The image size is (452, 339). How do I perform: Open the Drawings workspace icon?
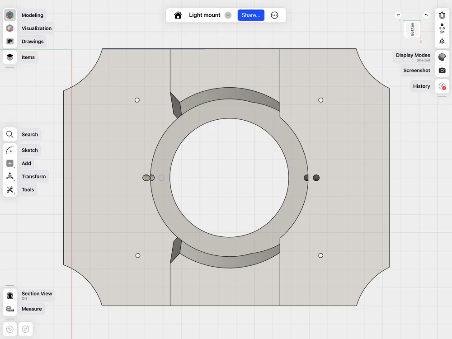tap(10, 42)
